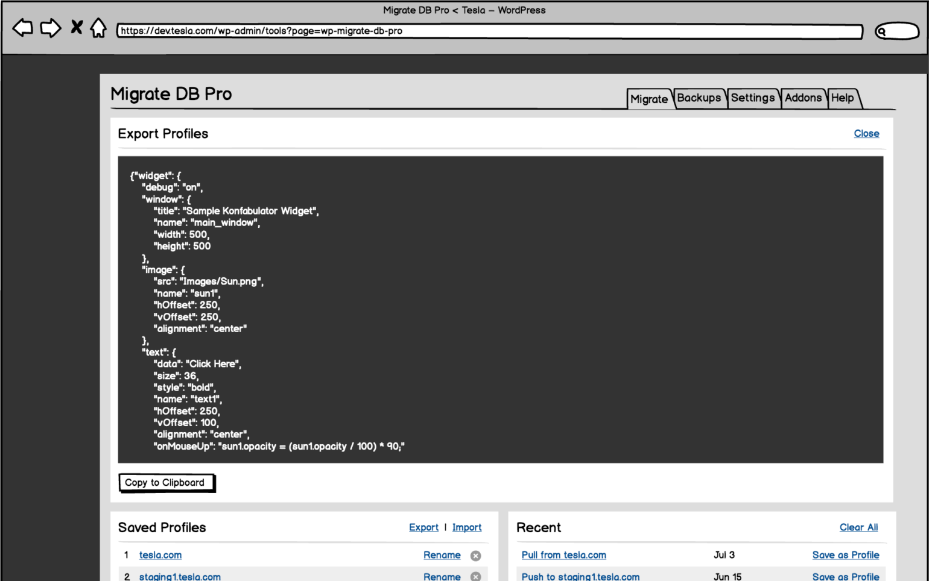This screenshot has height=581, width=929.
Task: Focus the URL address bar
Action: pos(490,31)
